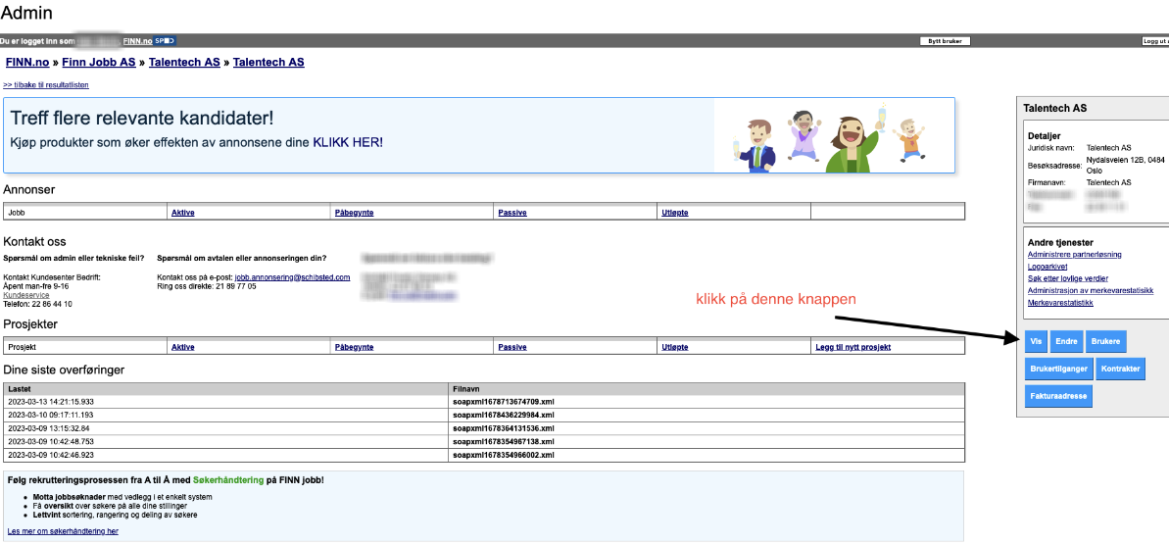Go to FINN.no breadcrumb link
This screenshot has width=1169, height=544.
[x=27, y=63]
